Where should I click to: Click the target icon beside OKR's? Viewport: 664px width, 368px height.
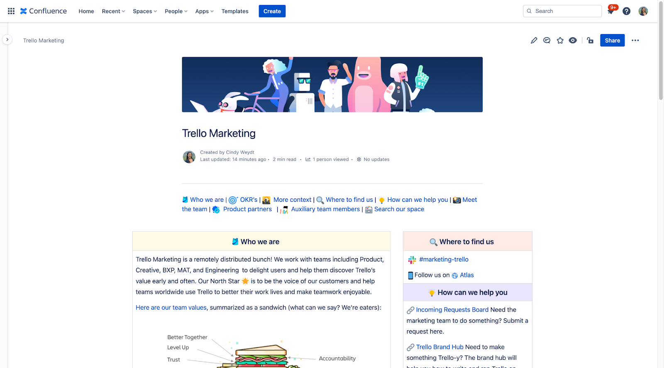233,200
